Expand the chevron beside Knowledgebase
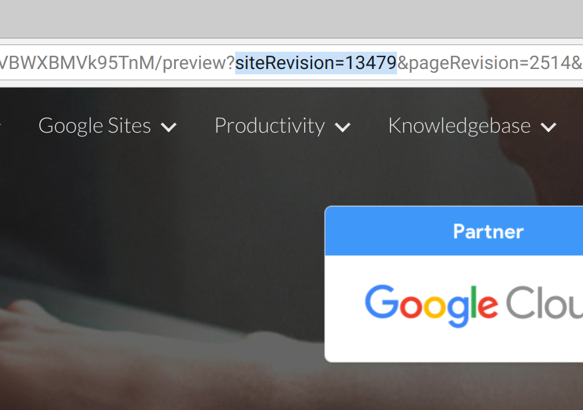 tap(548, 127)
